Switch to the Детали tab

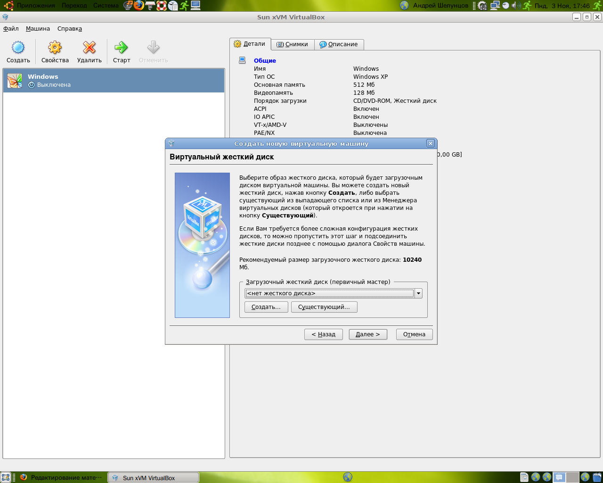pyautogui.click(x=250, y=44)
